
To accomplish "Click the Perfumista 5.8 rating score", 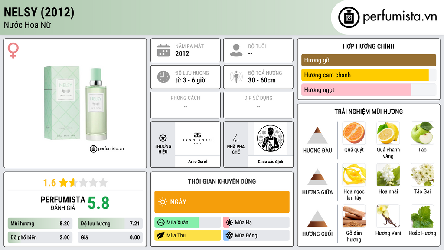I will [x=98, y=203].
